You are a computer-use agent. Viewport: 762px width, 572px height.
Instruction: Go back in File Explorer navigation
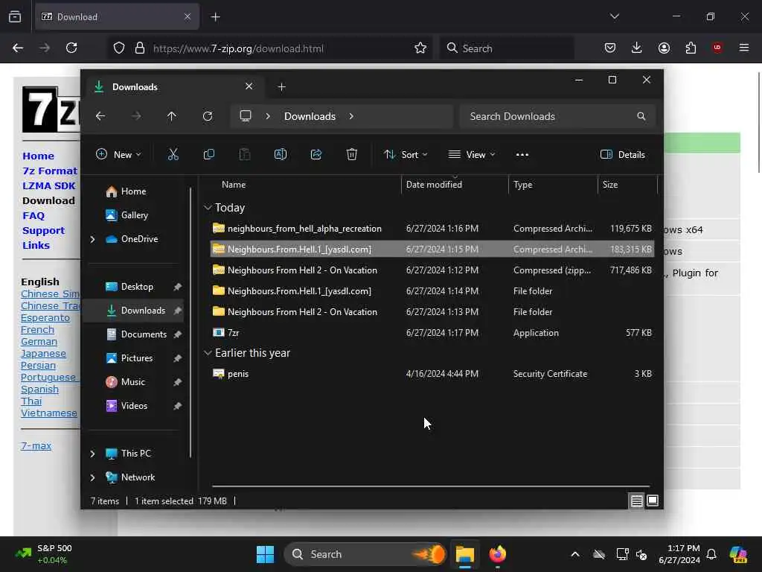(100, 116)
